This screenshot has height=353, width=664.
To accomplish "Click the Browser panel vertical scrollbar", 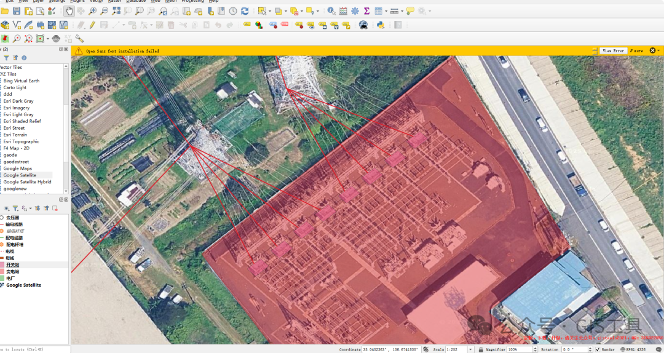I will coord(66,129).
